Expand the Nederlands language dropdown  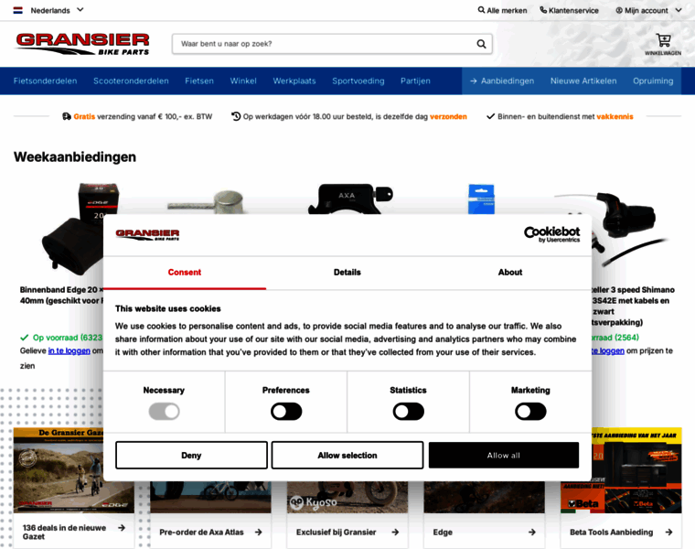tap(57, 10)
